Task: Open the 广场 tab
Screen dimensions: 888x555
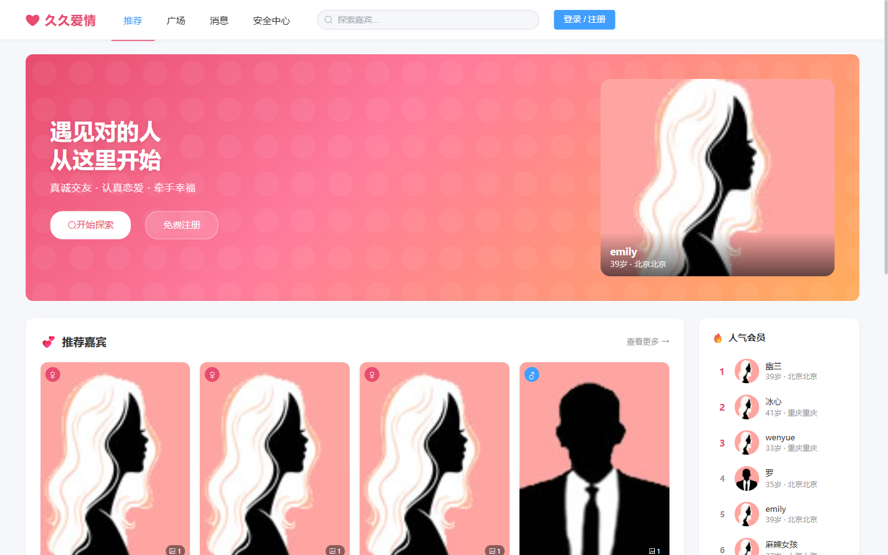Action: (x=176, y=20)
